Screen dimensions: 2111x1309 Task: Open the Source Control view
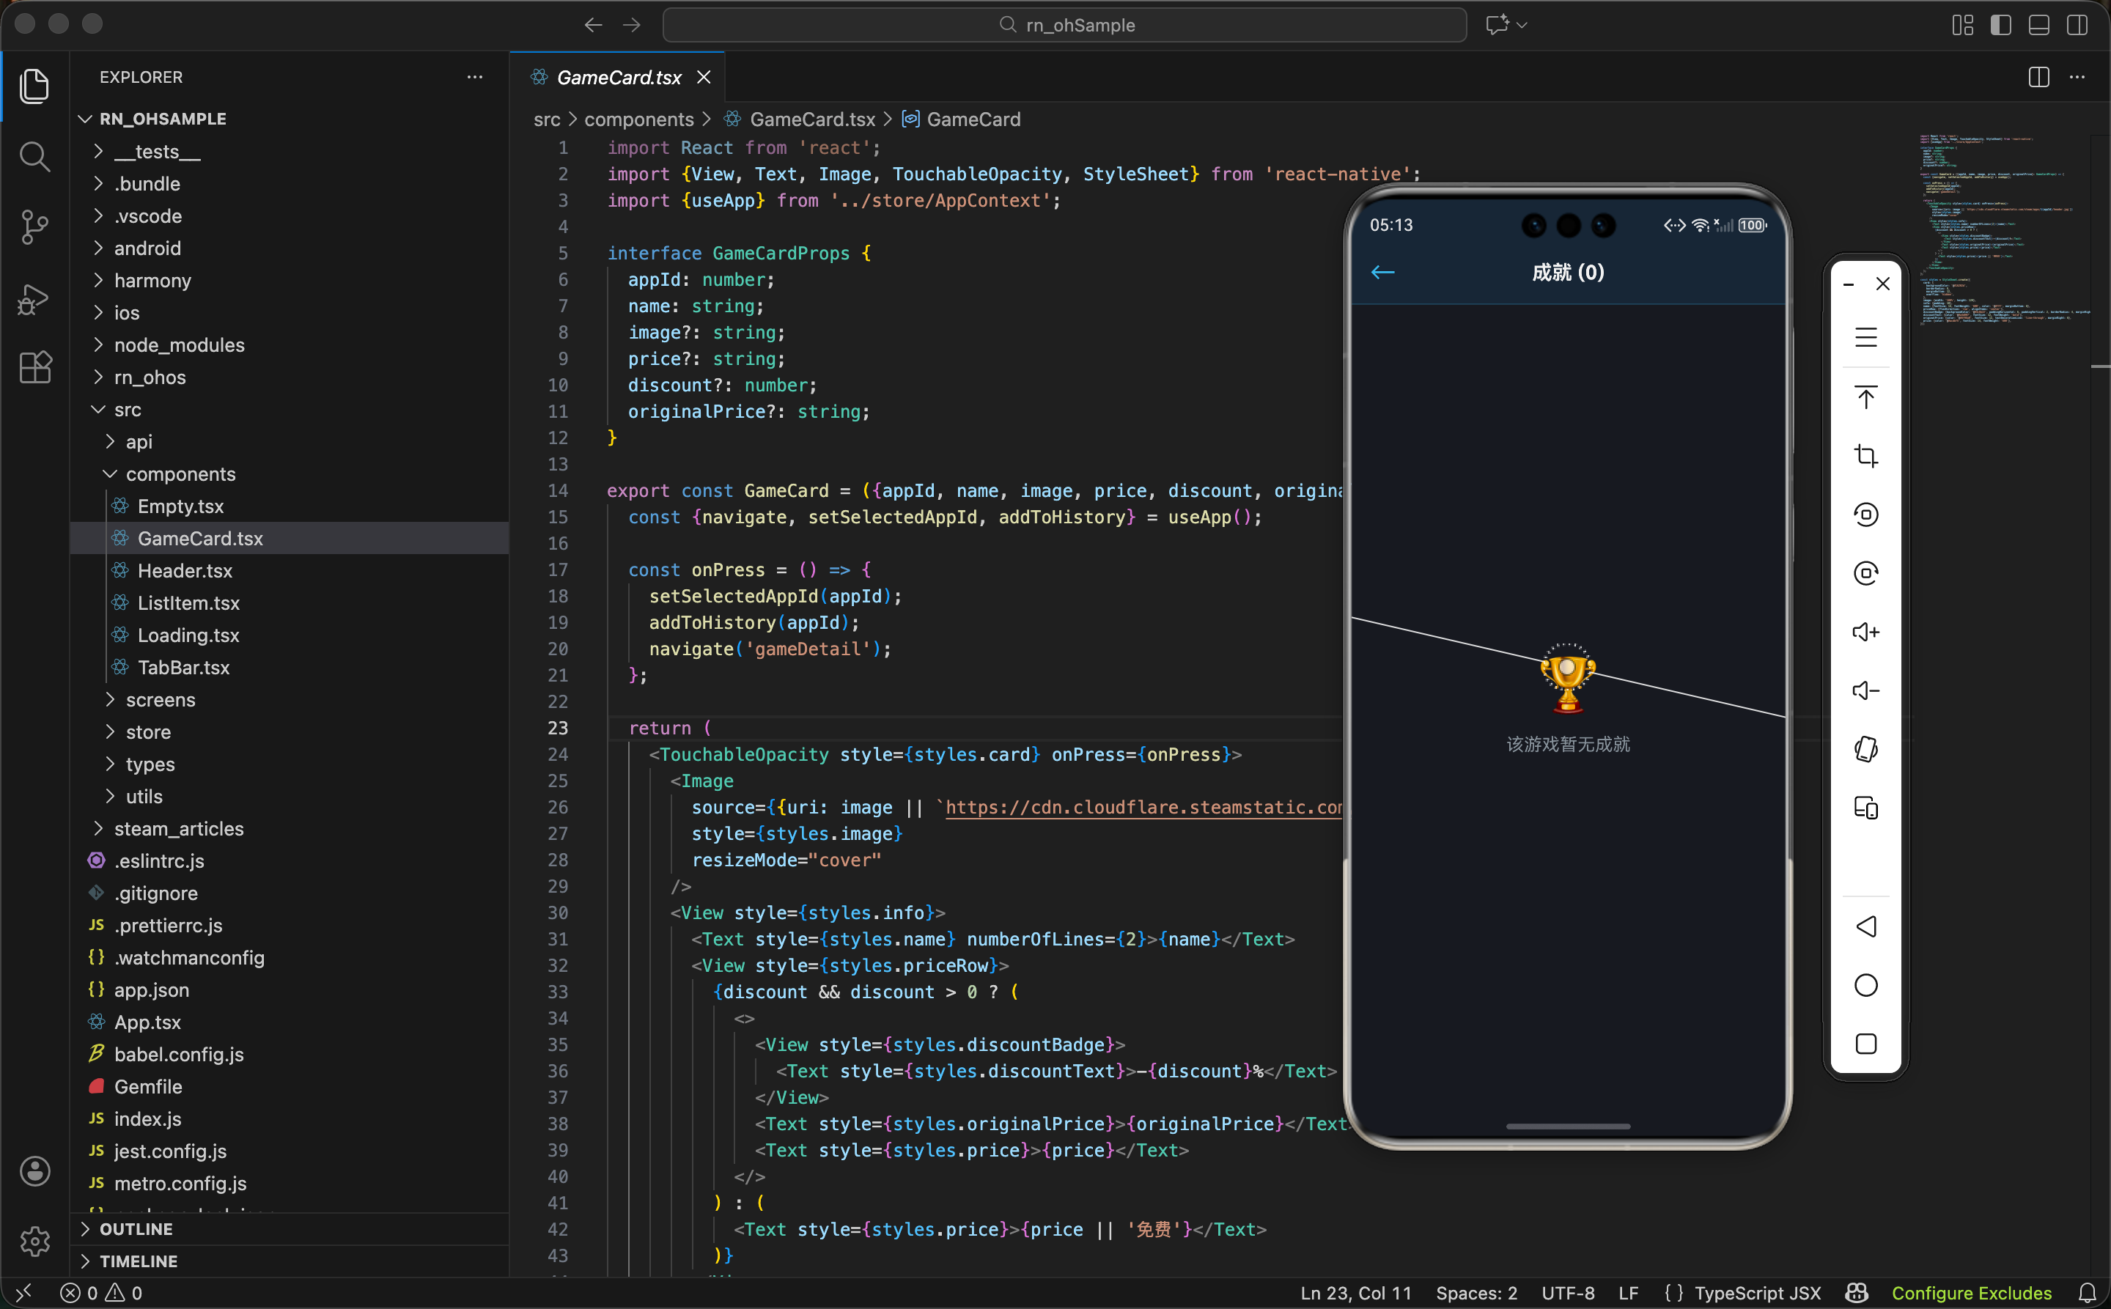coord(34,226)
